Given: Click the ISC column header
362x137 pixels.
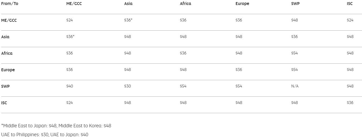Looking at the screenshot, I should click(x=350, y=4).
